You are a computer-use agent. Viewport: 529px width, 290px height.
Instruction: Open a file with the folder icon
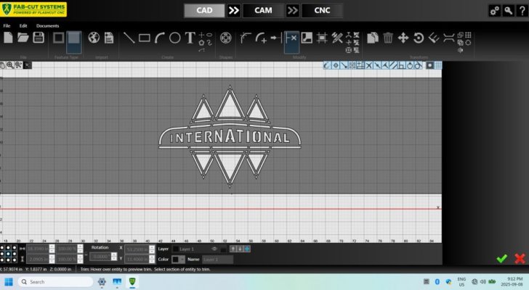click(23, 38)
